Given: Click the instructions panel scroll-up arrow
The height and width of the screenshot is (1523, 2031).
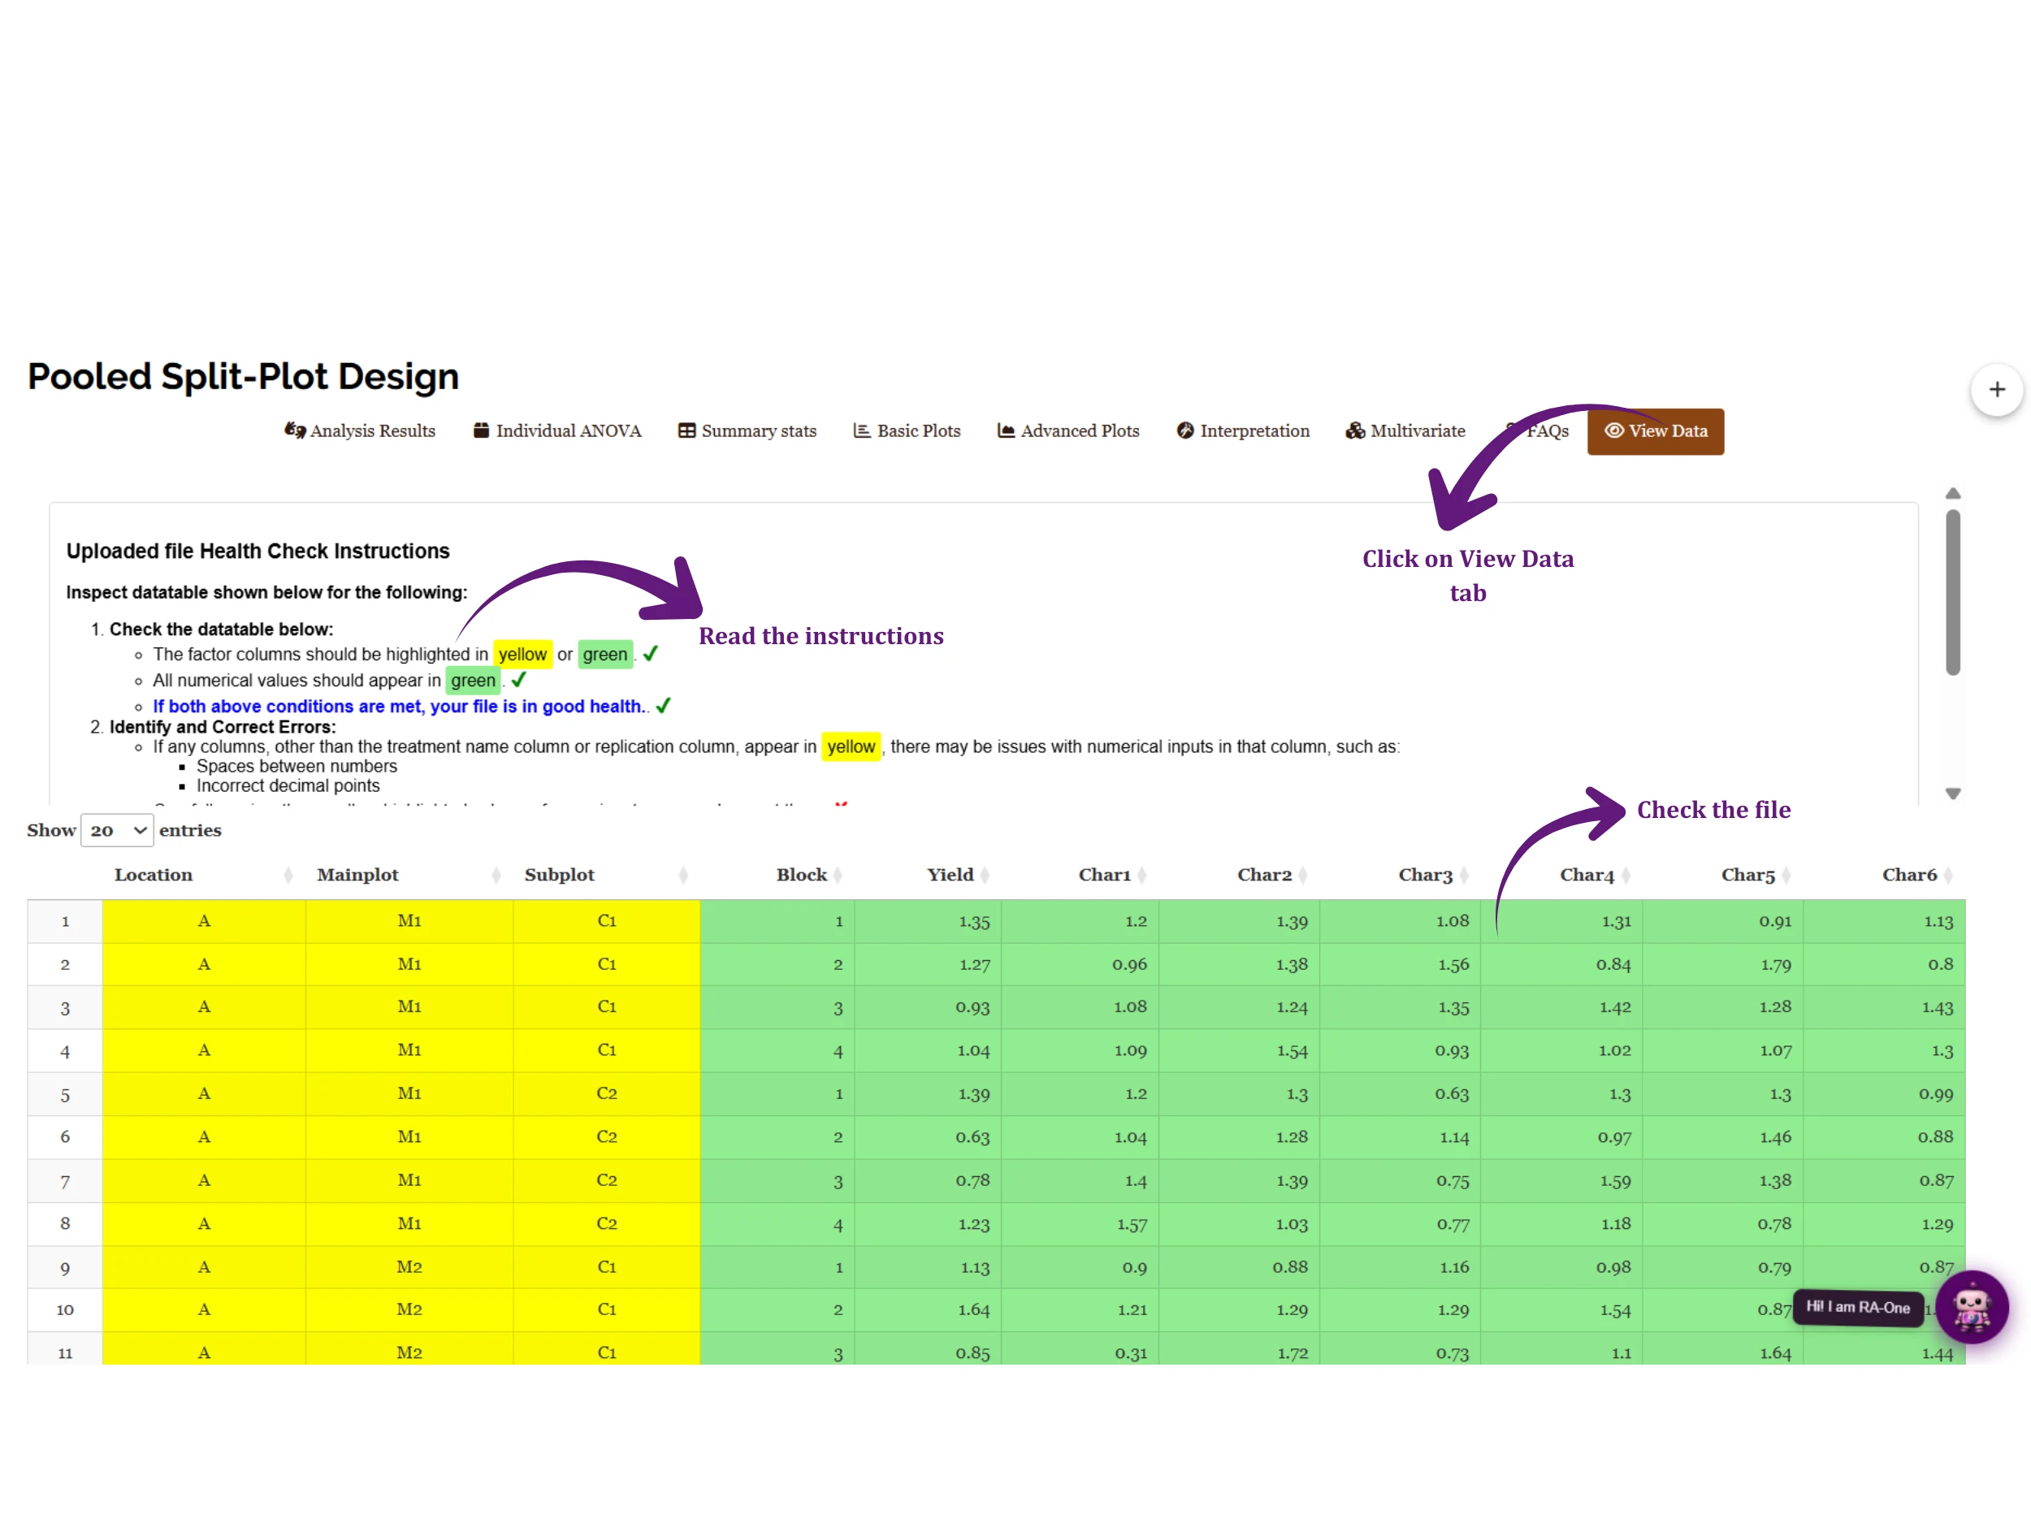Looking at the screenshot, I should click(1953, 494).
